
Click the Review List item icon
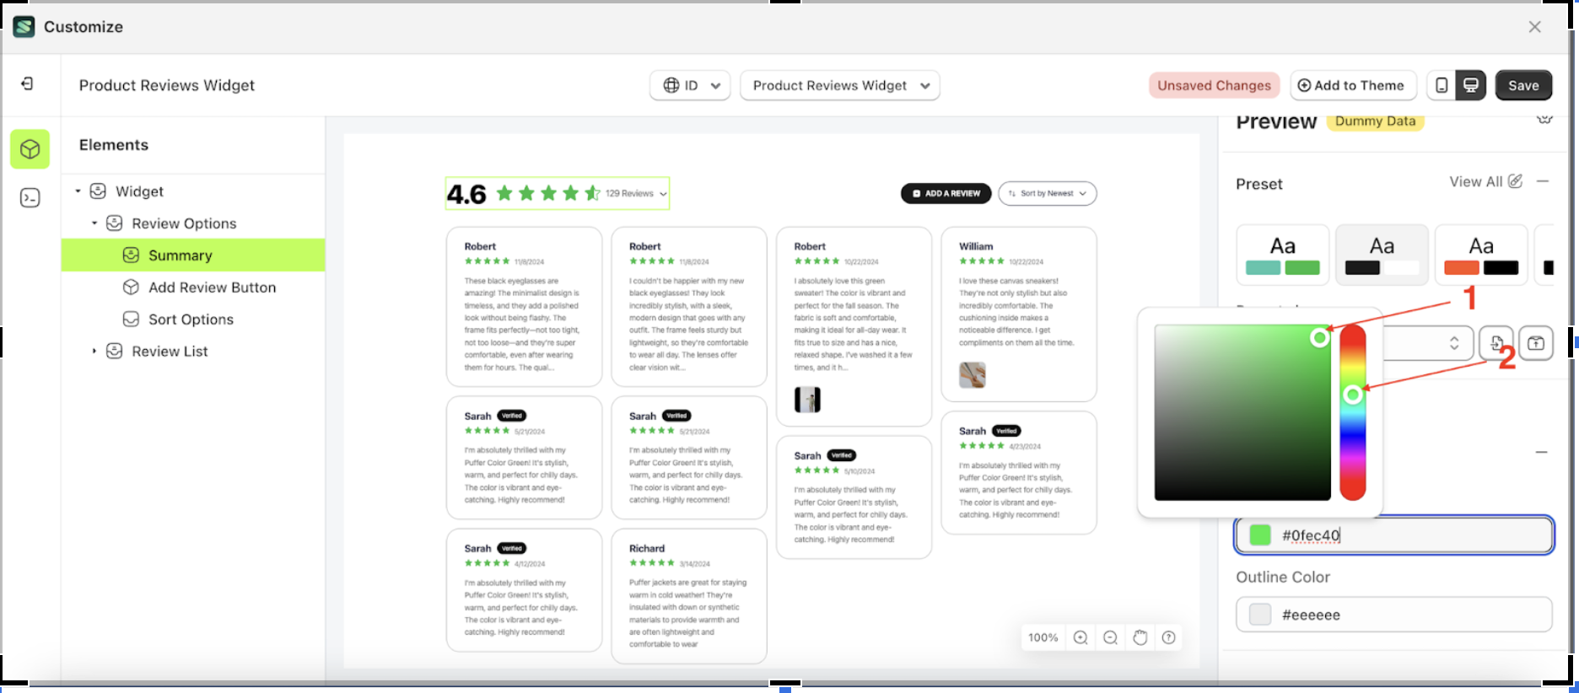115,352
